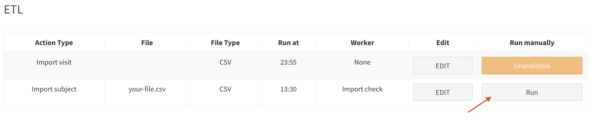
Task: Select the Worker column header
Action: 362,43
